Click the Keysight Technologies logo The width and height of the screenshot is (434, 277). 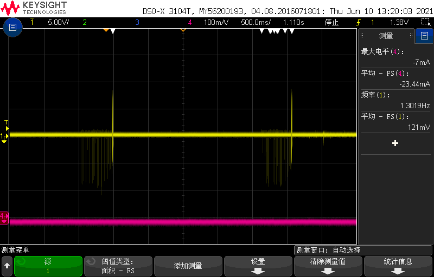[34, 8]
